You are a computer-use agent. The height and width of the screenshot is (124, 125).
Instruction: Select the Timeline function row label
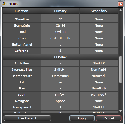pyautogui.click(x=22, y=19)
